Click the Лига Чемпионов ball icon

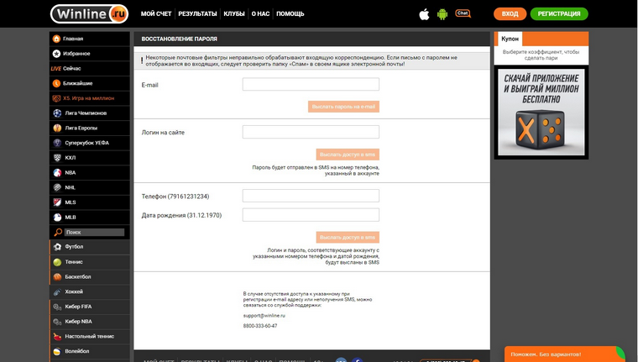[57, 113]
